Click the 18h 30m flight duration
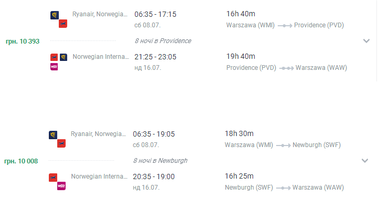This screenshot has height=218, width=378. [239, 133]
